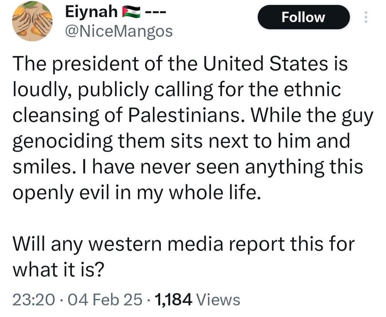386x317 pixels.
Task: Click the line starting "smiles. I have never"
Action: [x=188, y=167]
